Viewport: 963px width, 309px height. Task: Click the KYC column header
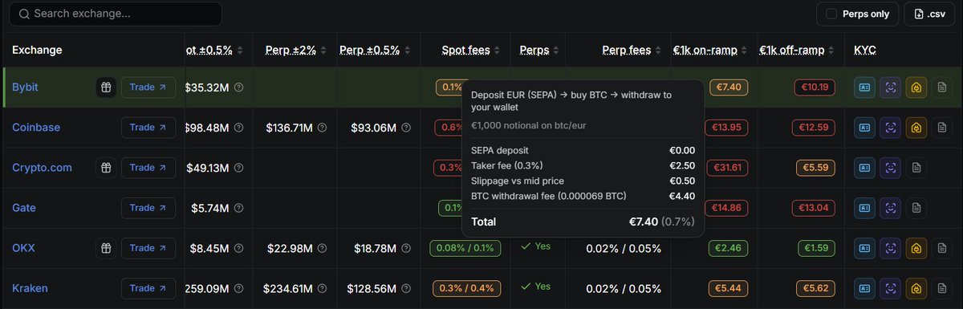pyautogui.click(x=865, y=50)
